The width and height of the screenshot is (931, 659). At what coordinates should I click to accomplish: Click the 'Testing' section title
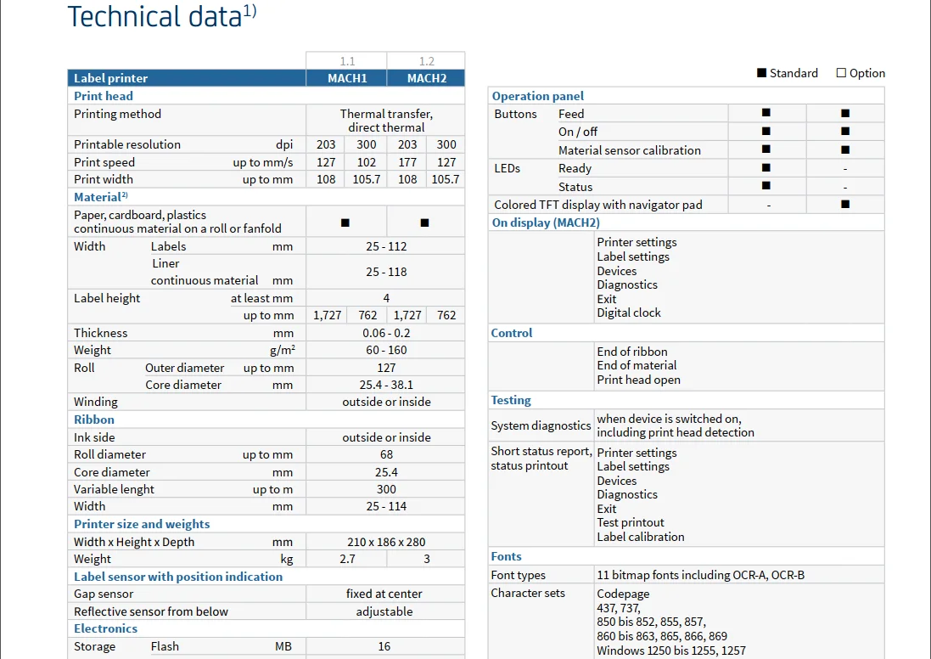click(511, 400)
